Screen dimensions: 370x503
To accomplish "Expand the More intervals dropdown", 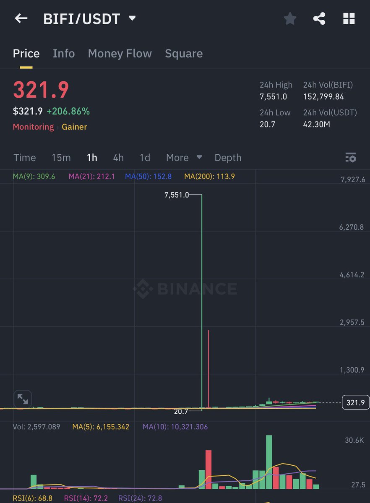I will 184,158.
